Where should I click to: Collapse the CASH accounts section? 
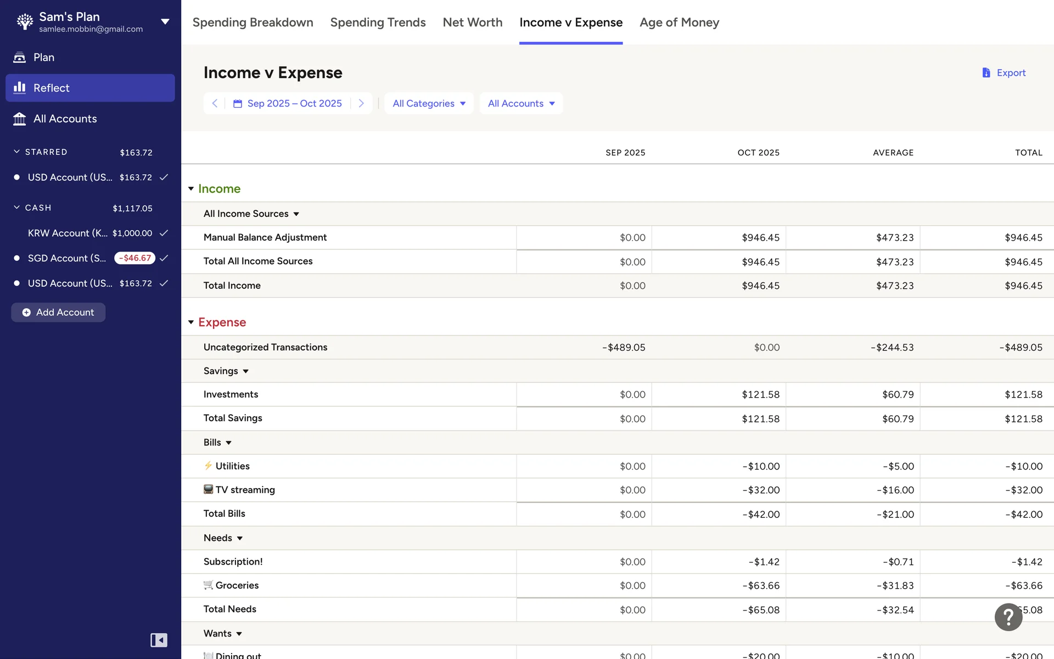(x=17, y=208)
